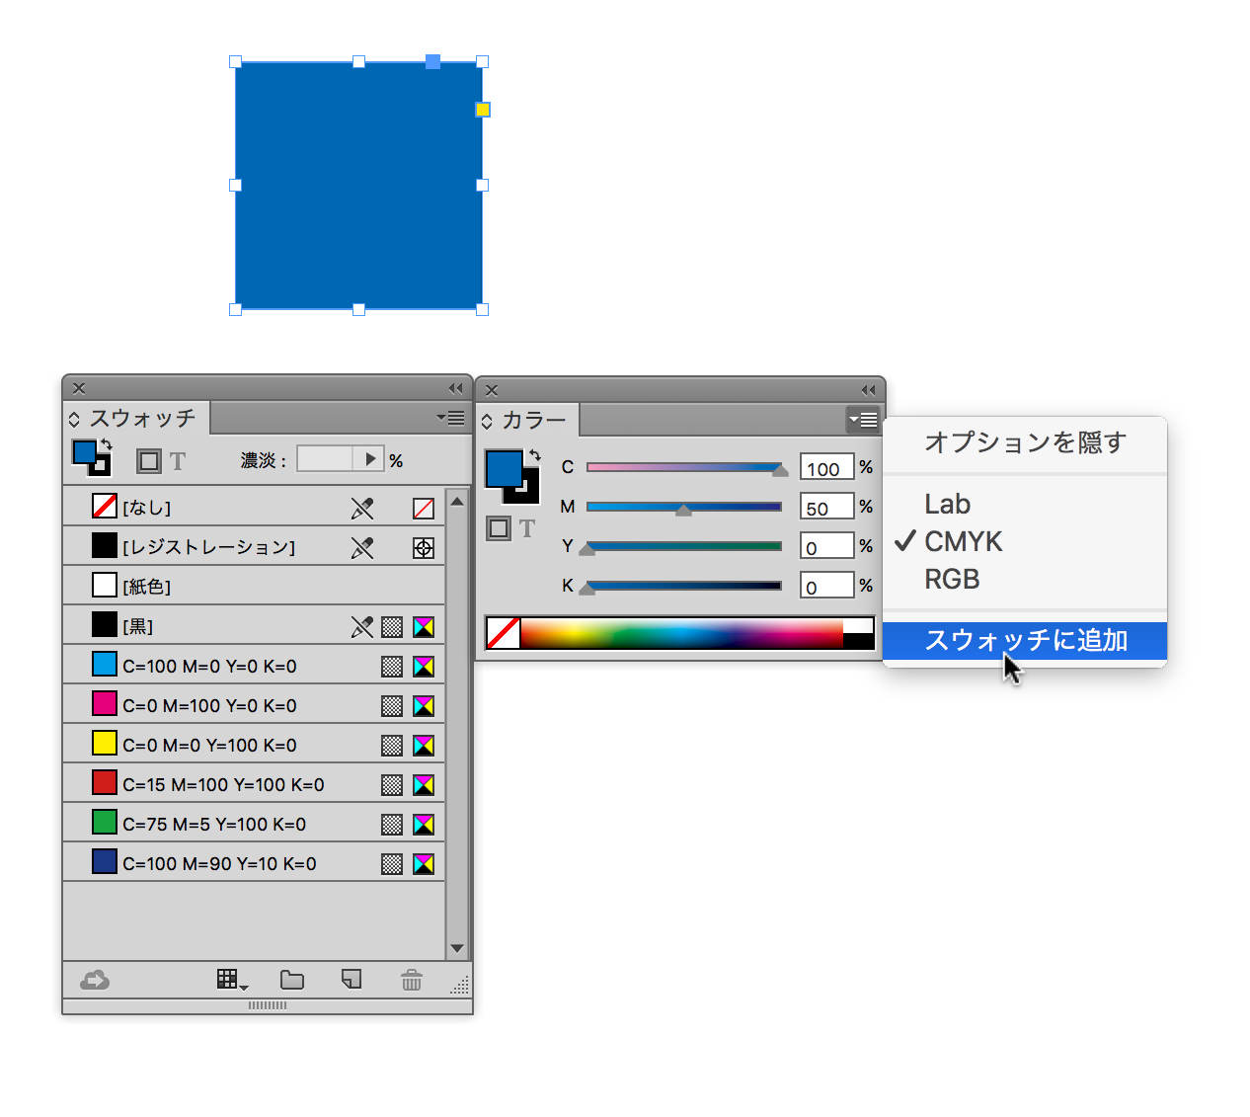Select formatting affects container in Color panel
The height and width of the screenshot is (1117, 1250).
(499, 528)
